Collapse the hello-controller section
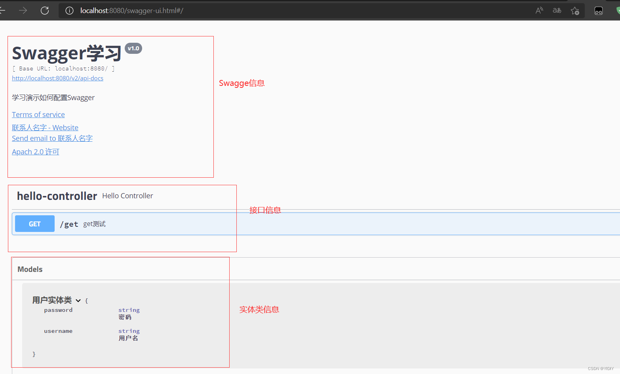The height and width of the screenshot is (374, 620). point(57,196)
